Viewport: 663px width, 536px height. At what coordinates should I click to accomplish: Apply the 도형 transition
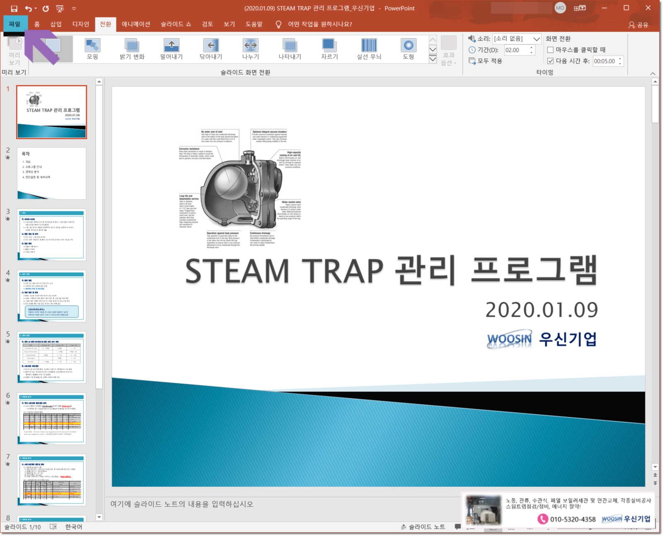tap(409, 49)
